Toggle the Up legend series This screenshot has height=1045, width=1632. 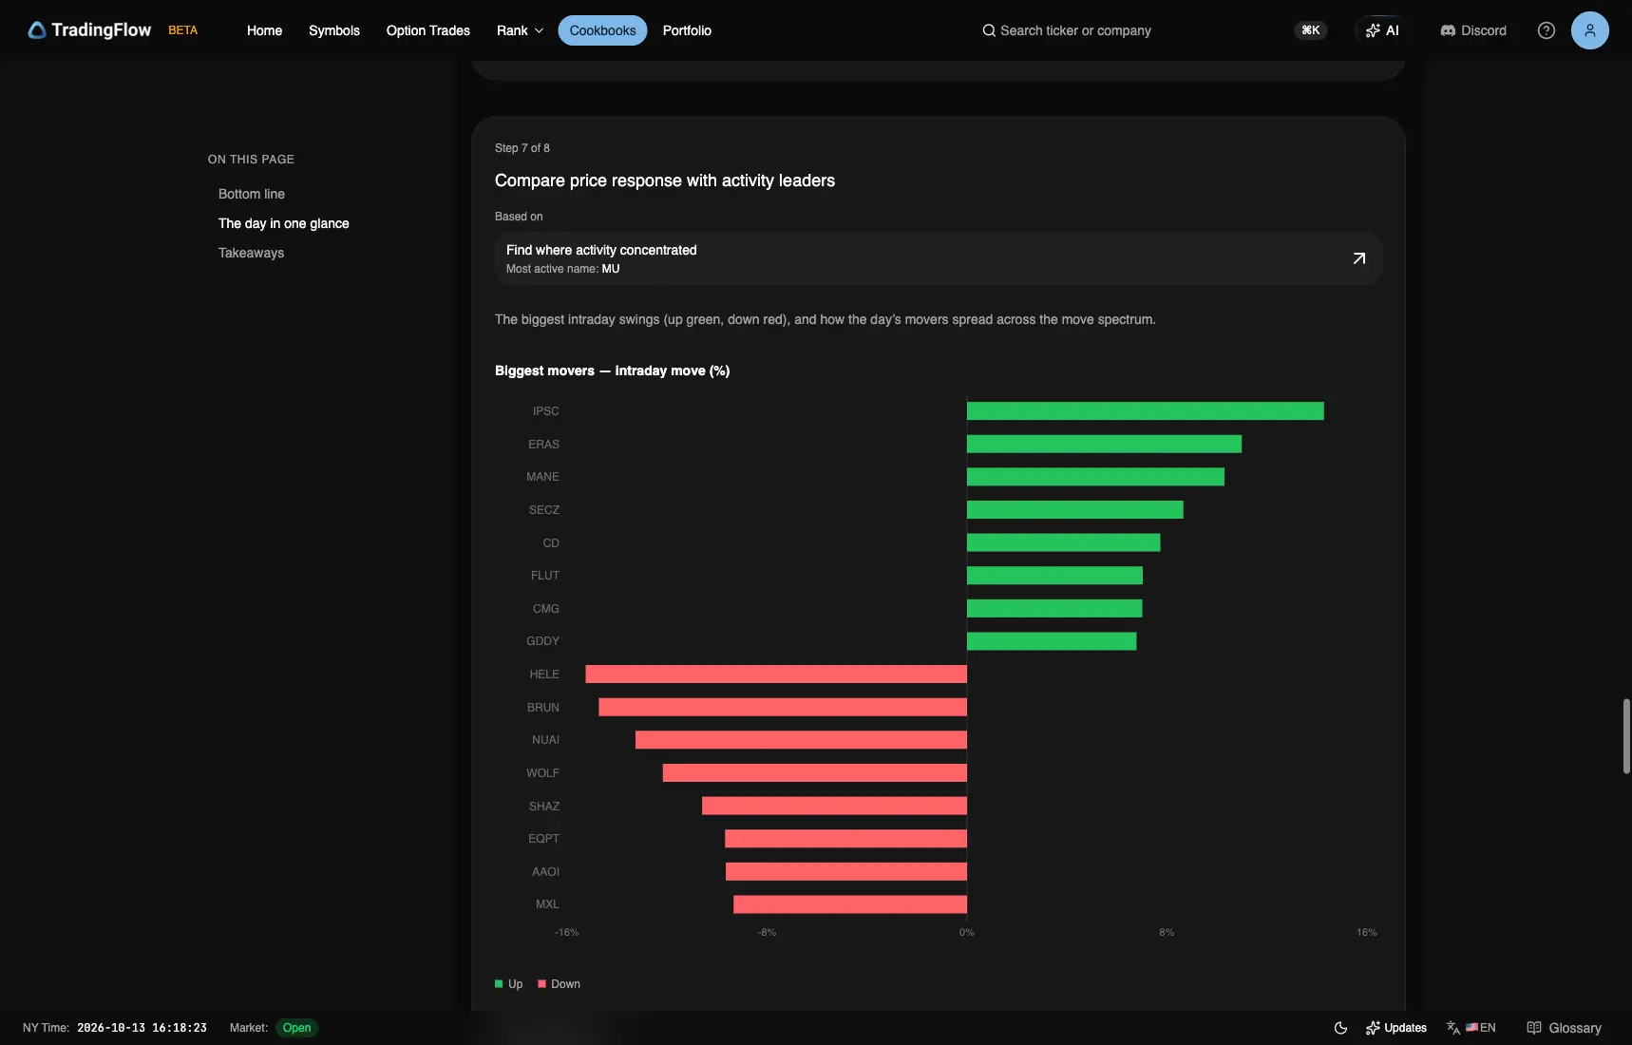(509, 984)
